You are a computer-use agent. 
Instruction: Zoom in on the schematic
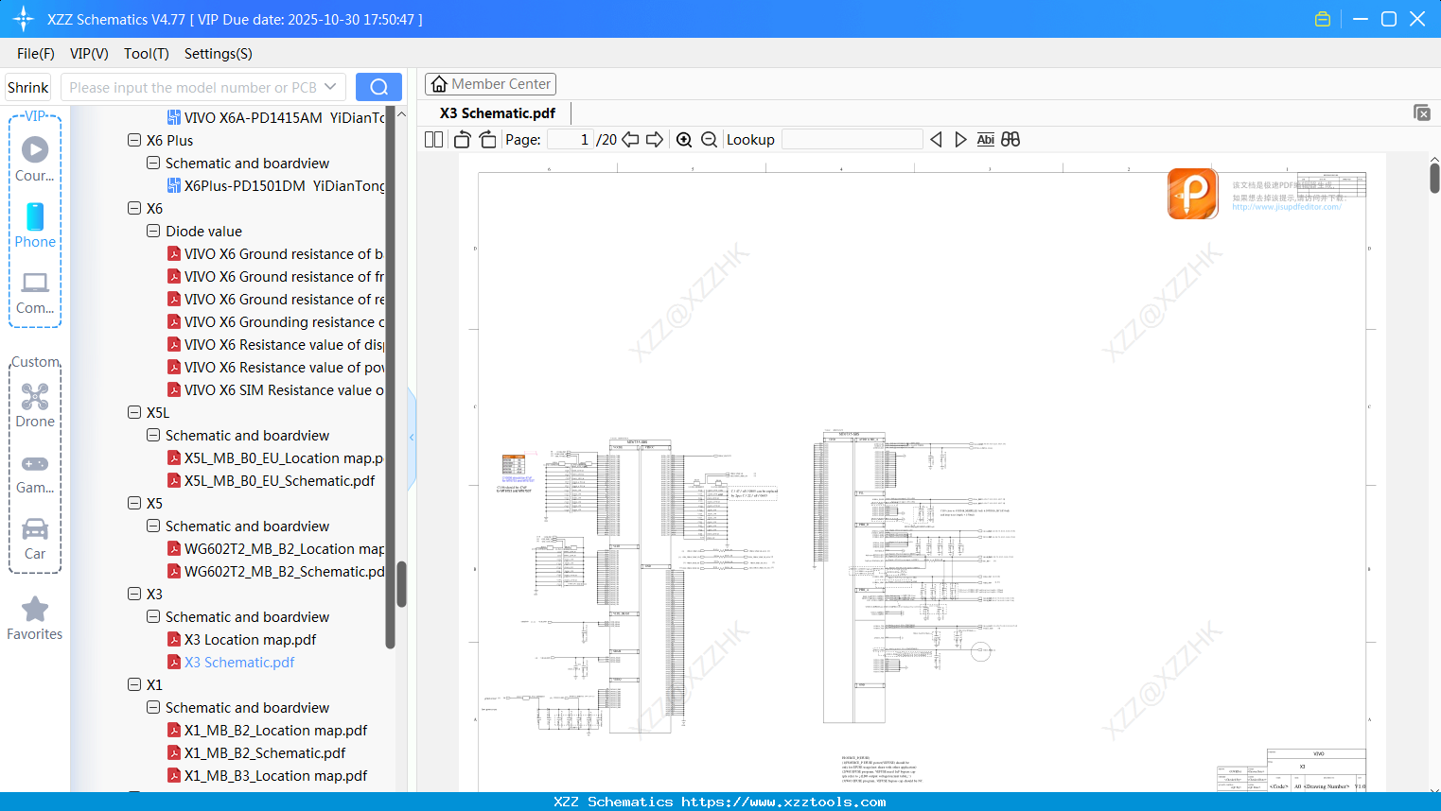click(684, 139)
